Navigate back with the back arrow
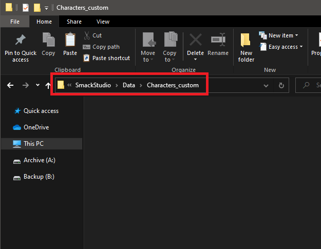This screenshot has width=321, height=249. click(x=10, y=85)
